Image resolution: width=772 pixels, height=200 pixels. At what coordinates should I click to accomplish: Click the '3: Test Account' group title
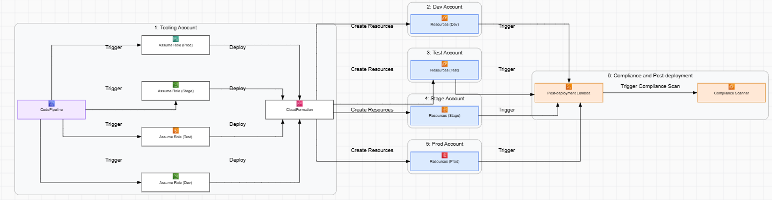coord(444,53)
